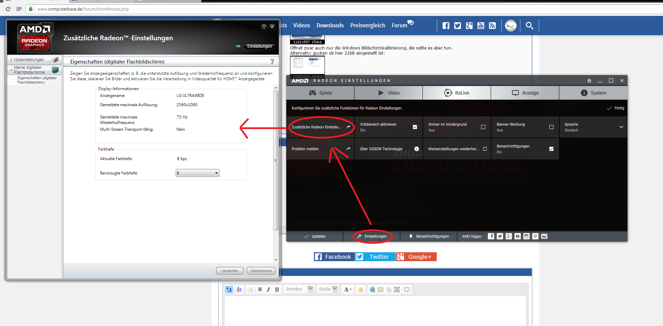Click Zusätzliche Radeon Einstellungen tile
This screenshot has height=326, width=663.
pyautogui.click(x=320, y=127)
